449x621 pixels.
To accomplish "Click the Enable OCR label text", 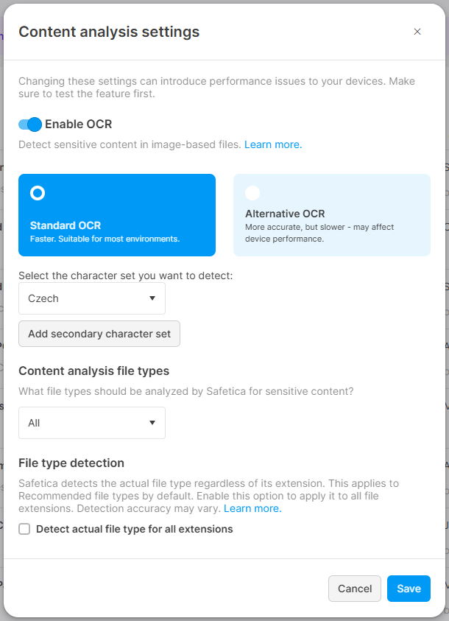I will [x=78, y=124].
